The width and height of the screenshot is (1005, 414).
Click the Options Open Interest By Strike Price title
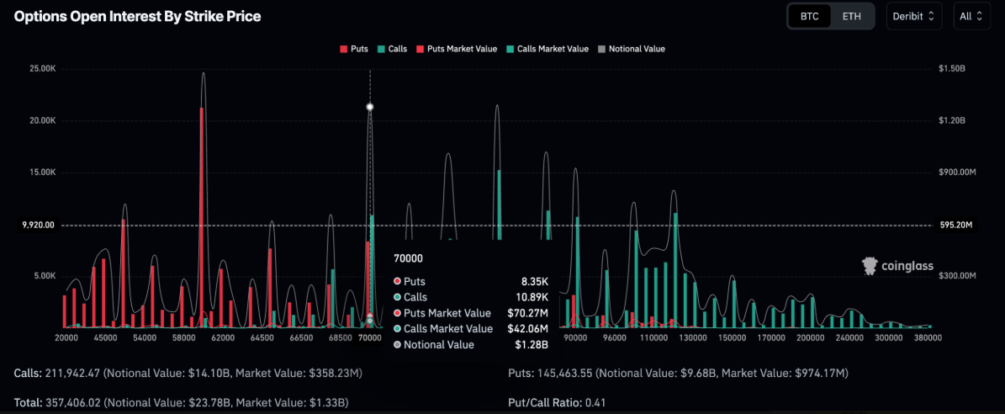click(x=138, y=18)
